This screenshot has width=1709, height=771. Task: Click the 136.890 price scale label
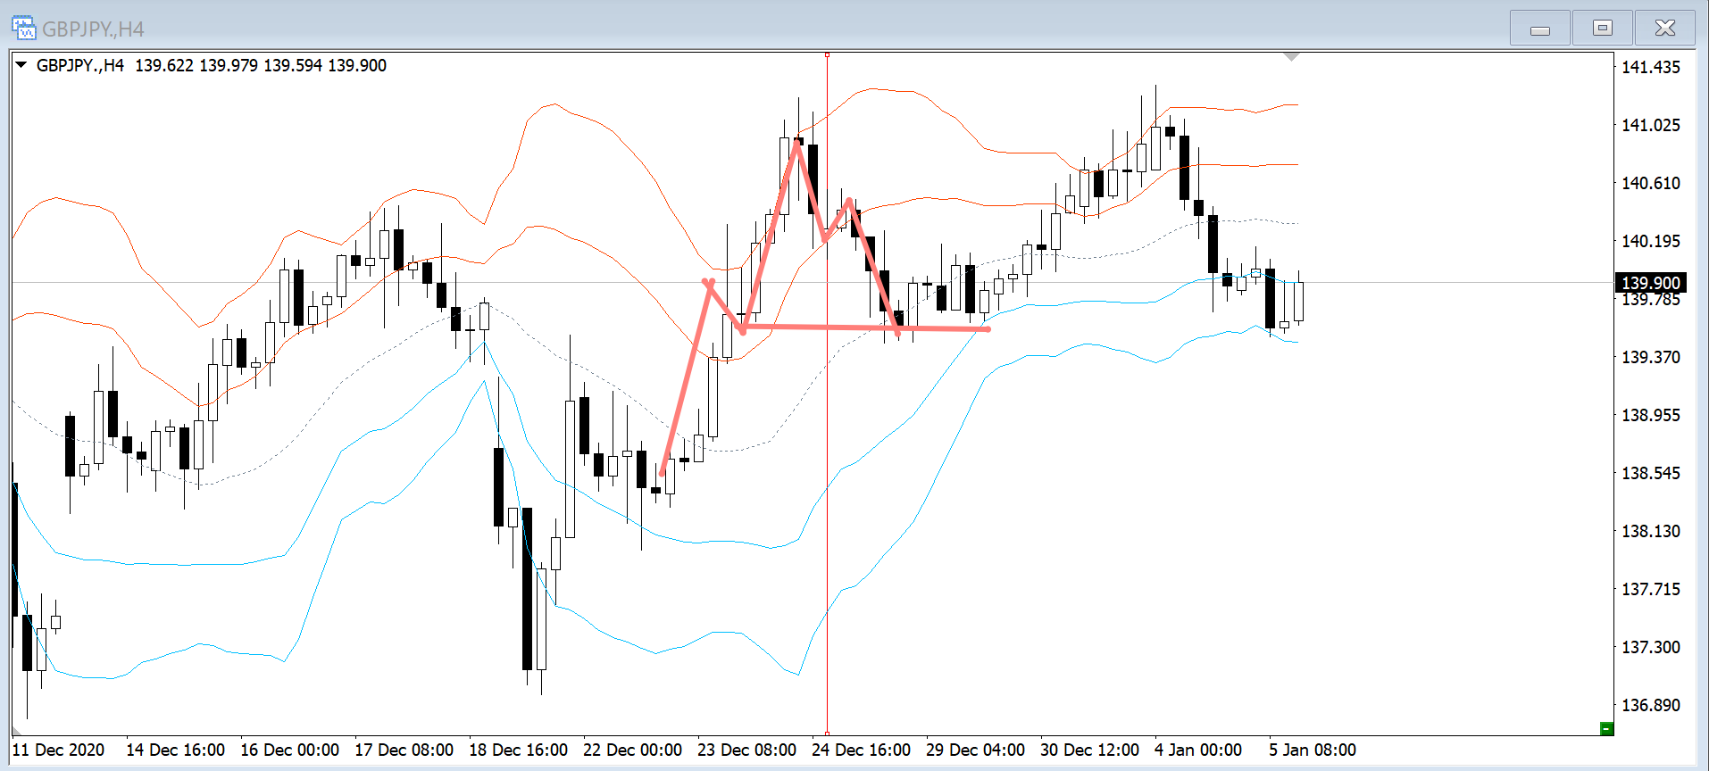[x=1650, y=705]
